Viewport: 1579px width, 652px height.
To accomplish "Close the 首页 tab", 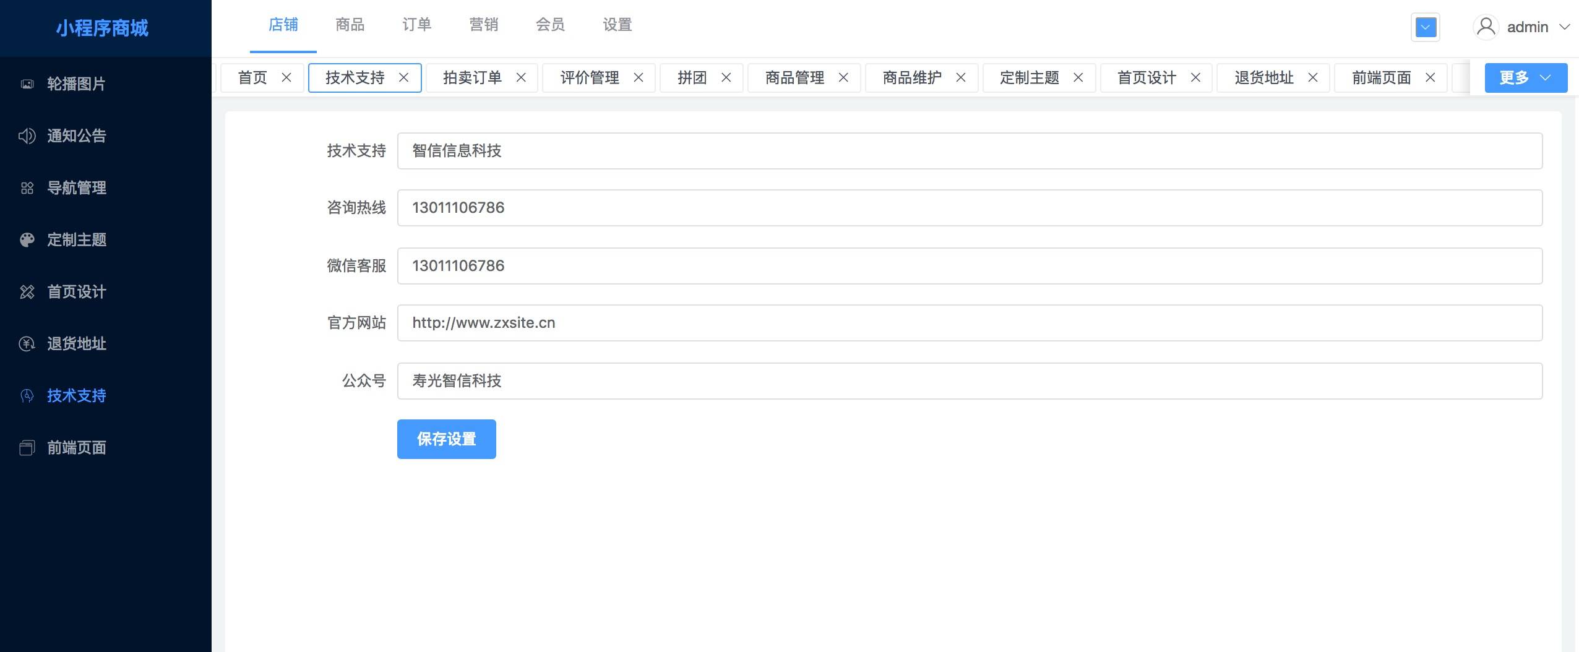I will pyautogui.click(x=286, y=77).
